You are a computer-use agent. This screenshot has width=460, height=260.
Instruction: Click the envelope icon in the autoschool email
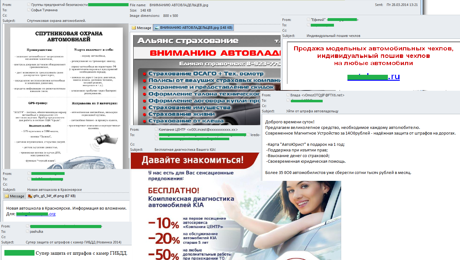(7, 196)
